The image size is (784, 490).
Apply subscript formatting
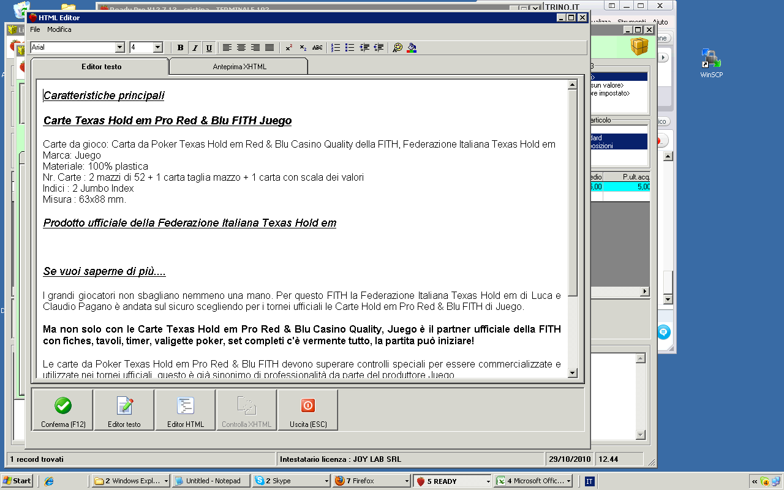pyautogui.click(x=303, y=48)
